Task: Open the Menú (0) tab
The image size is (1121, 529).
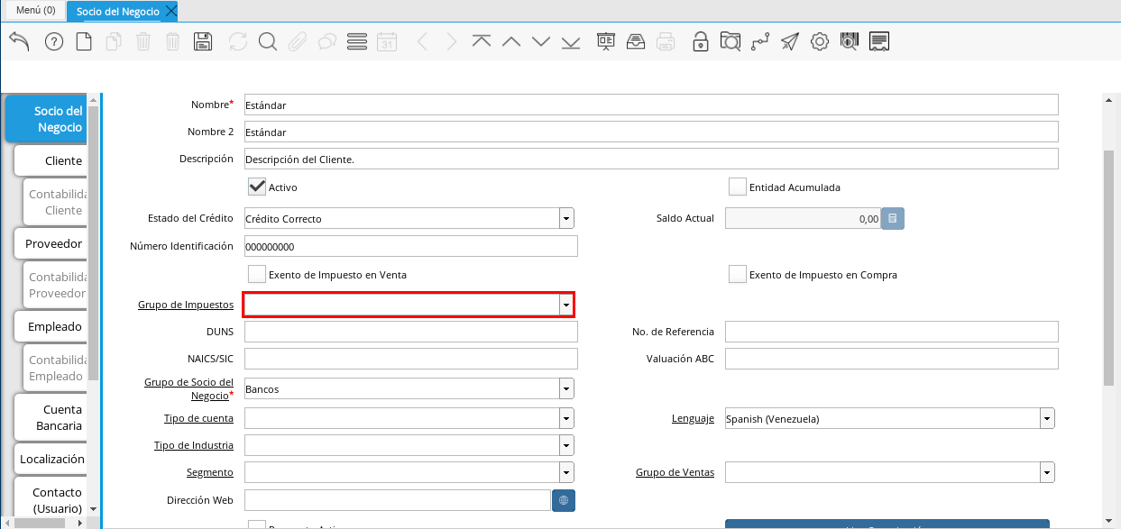Action: click(36, 10)
